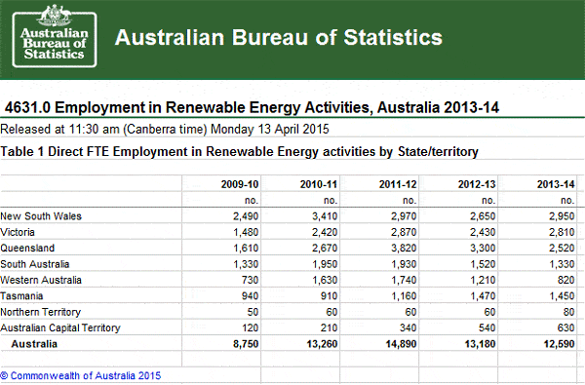Viewport: 585px width, 385px height.
Task: Click Queensland 2011-12 value 3,820
Action: (404, 249)
